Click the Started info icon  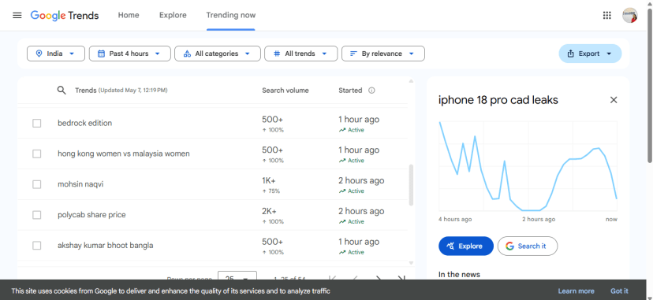pyautogui.click(x=371, y=91)
